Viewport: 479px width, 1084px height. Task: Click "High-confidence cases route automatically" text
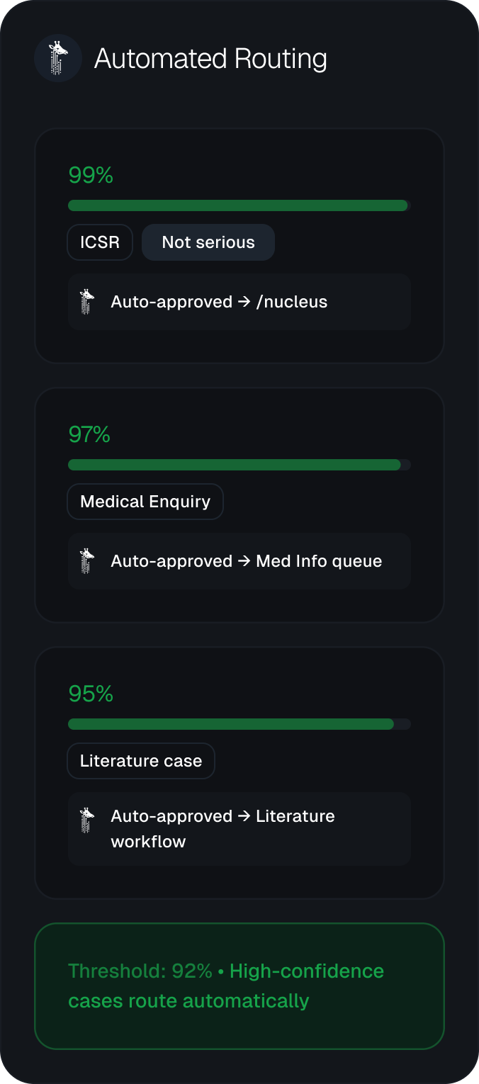coord(226,986)
